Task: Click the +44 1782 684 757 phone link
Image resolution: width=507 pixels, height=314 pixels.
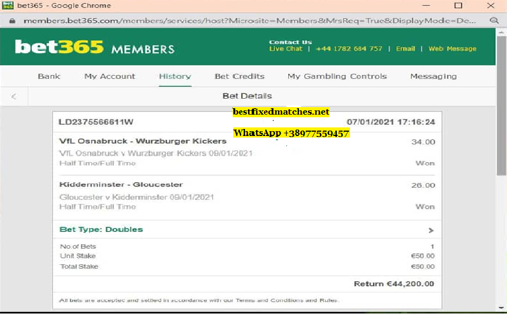Action: tap(349, 49)
